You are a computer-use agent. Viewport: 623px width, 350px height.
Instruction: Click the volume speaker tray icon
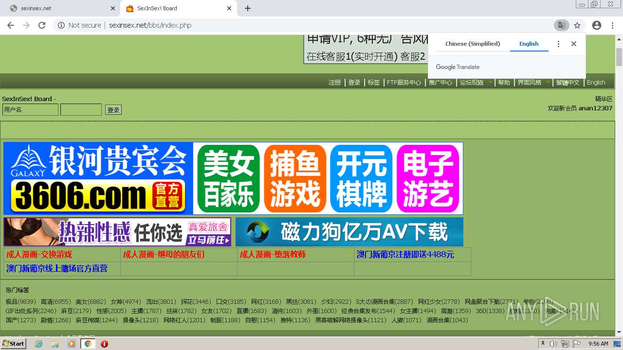coord(553,344)
